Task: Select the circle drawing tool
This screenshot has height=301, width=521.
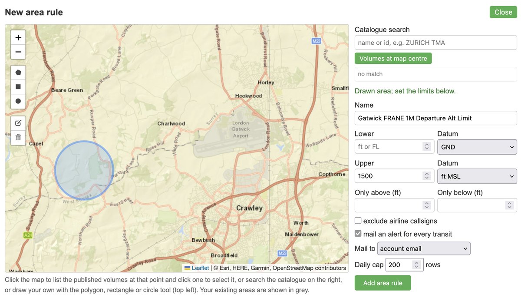Action: pyautogui.click(x=18, y=101)
